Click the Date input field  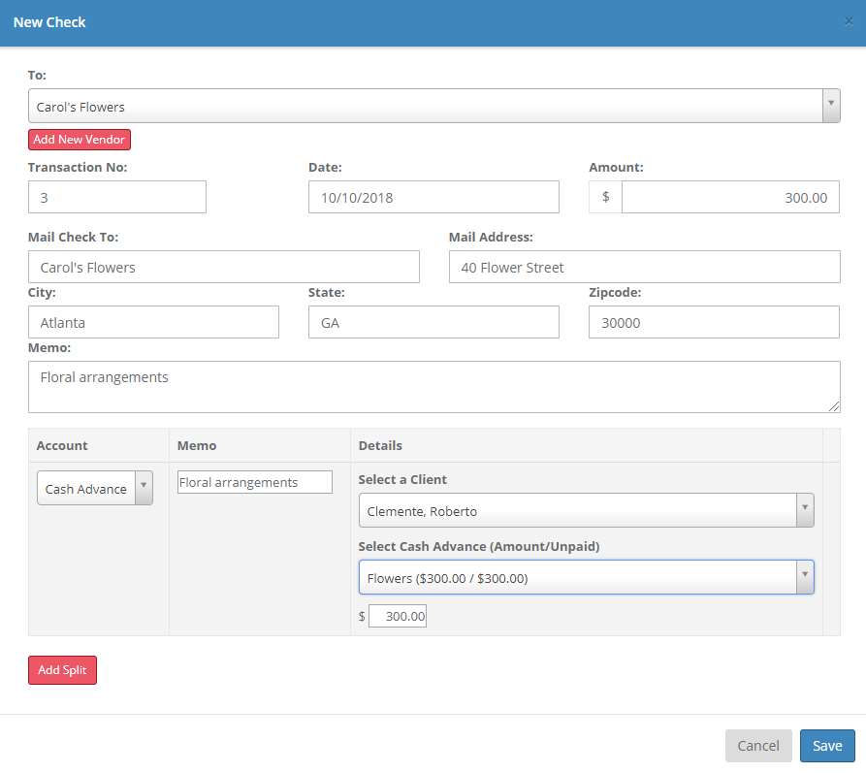click(433, 197)
